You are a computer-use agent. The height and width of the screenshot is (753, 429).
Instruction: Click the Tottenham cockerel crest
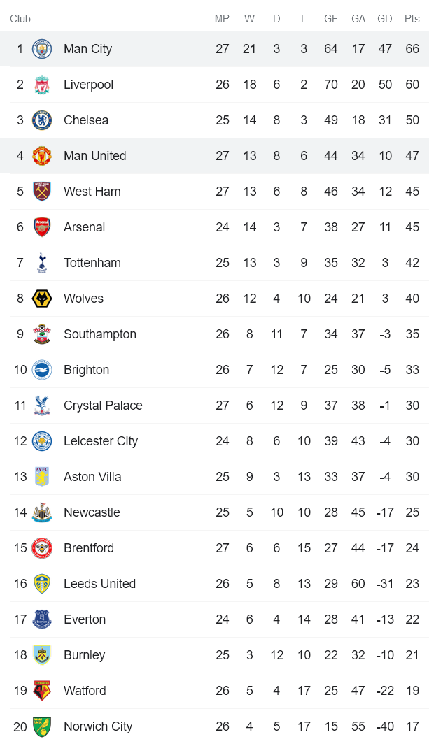pos(42,263)
